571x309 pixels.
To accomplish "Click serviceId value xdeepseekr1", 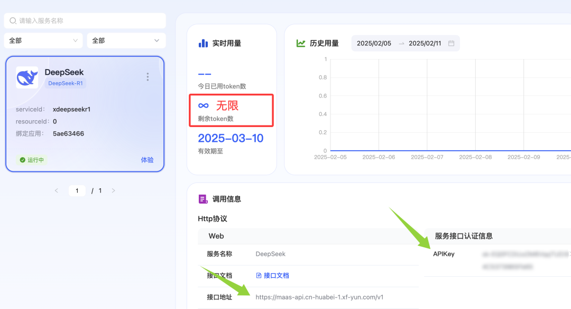I will click(x=72, y=109).
